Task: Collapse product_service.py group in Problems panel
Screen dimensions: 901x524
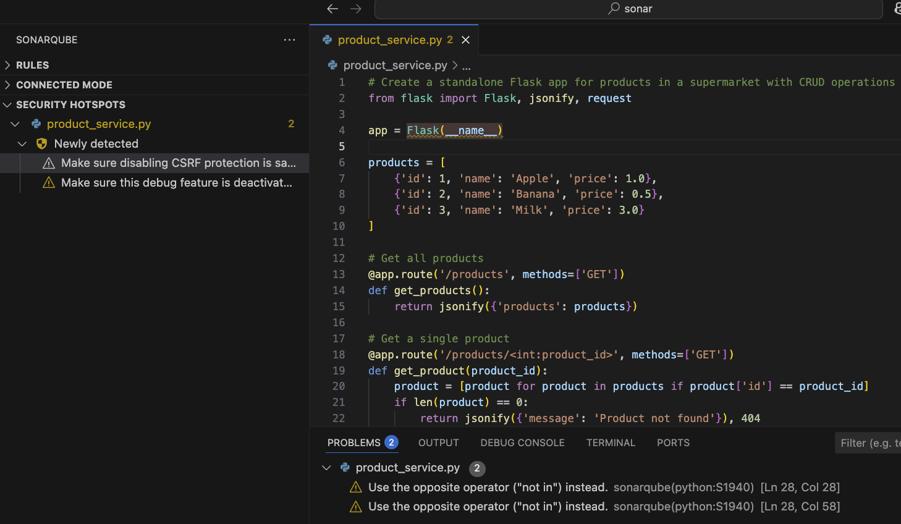Action: click(x=327, y=468)
